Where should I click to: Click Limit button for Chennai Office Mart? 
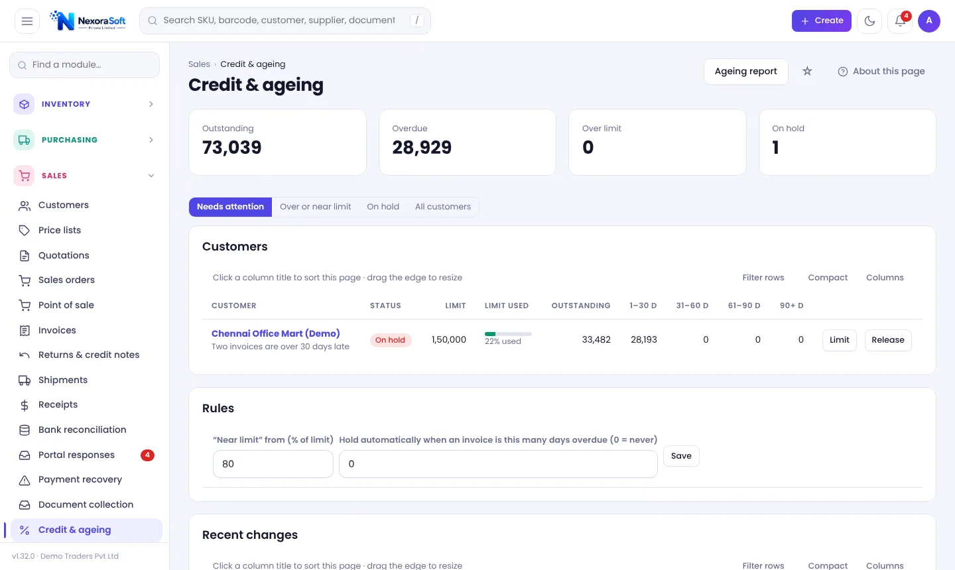click(x=840, y=340)
